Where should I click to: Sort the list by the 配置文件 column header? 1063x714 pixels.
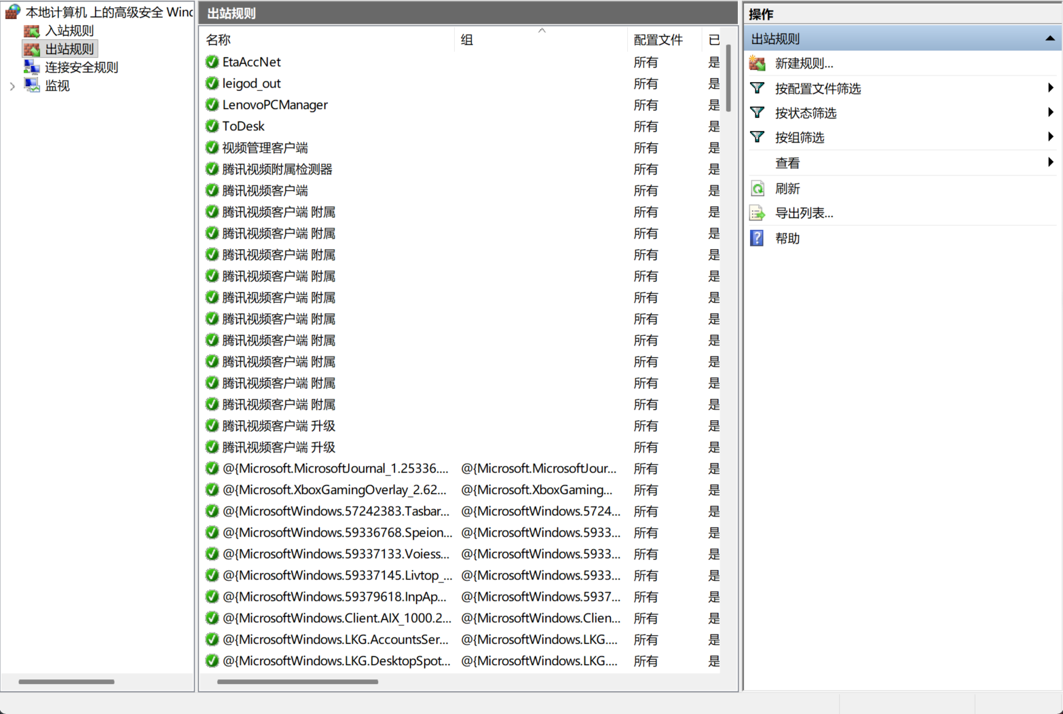coord(665,40)
